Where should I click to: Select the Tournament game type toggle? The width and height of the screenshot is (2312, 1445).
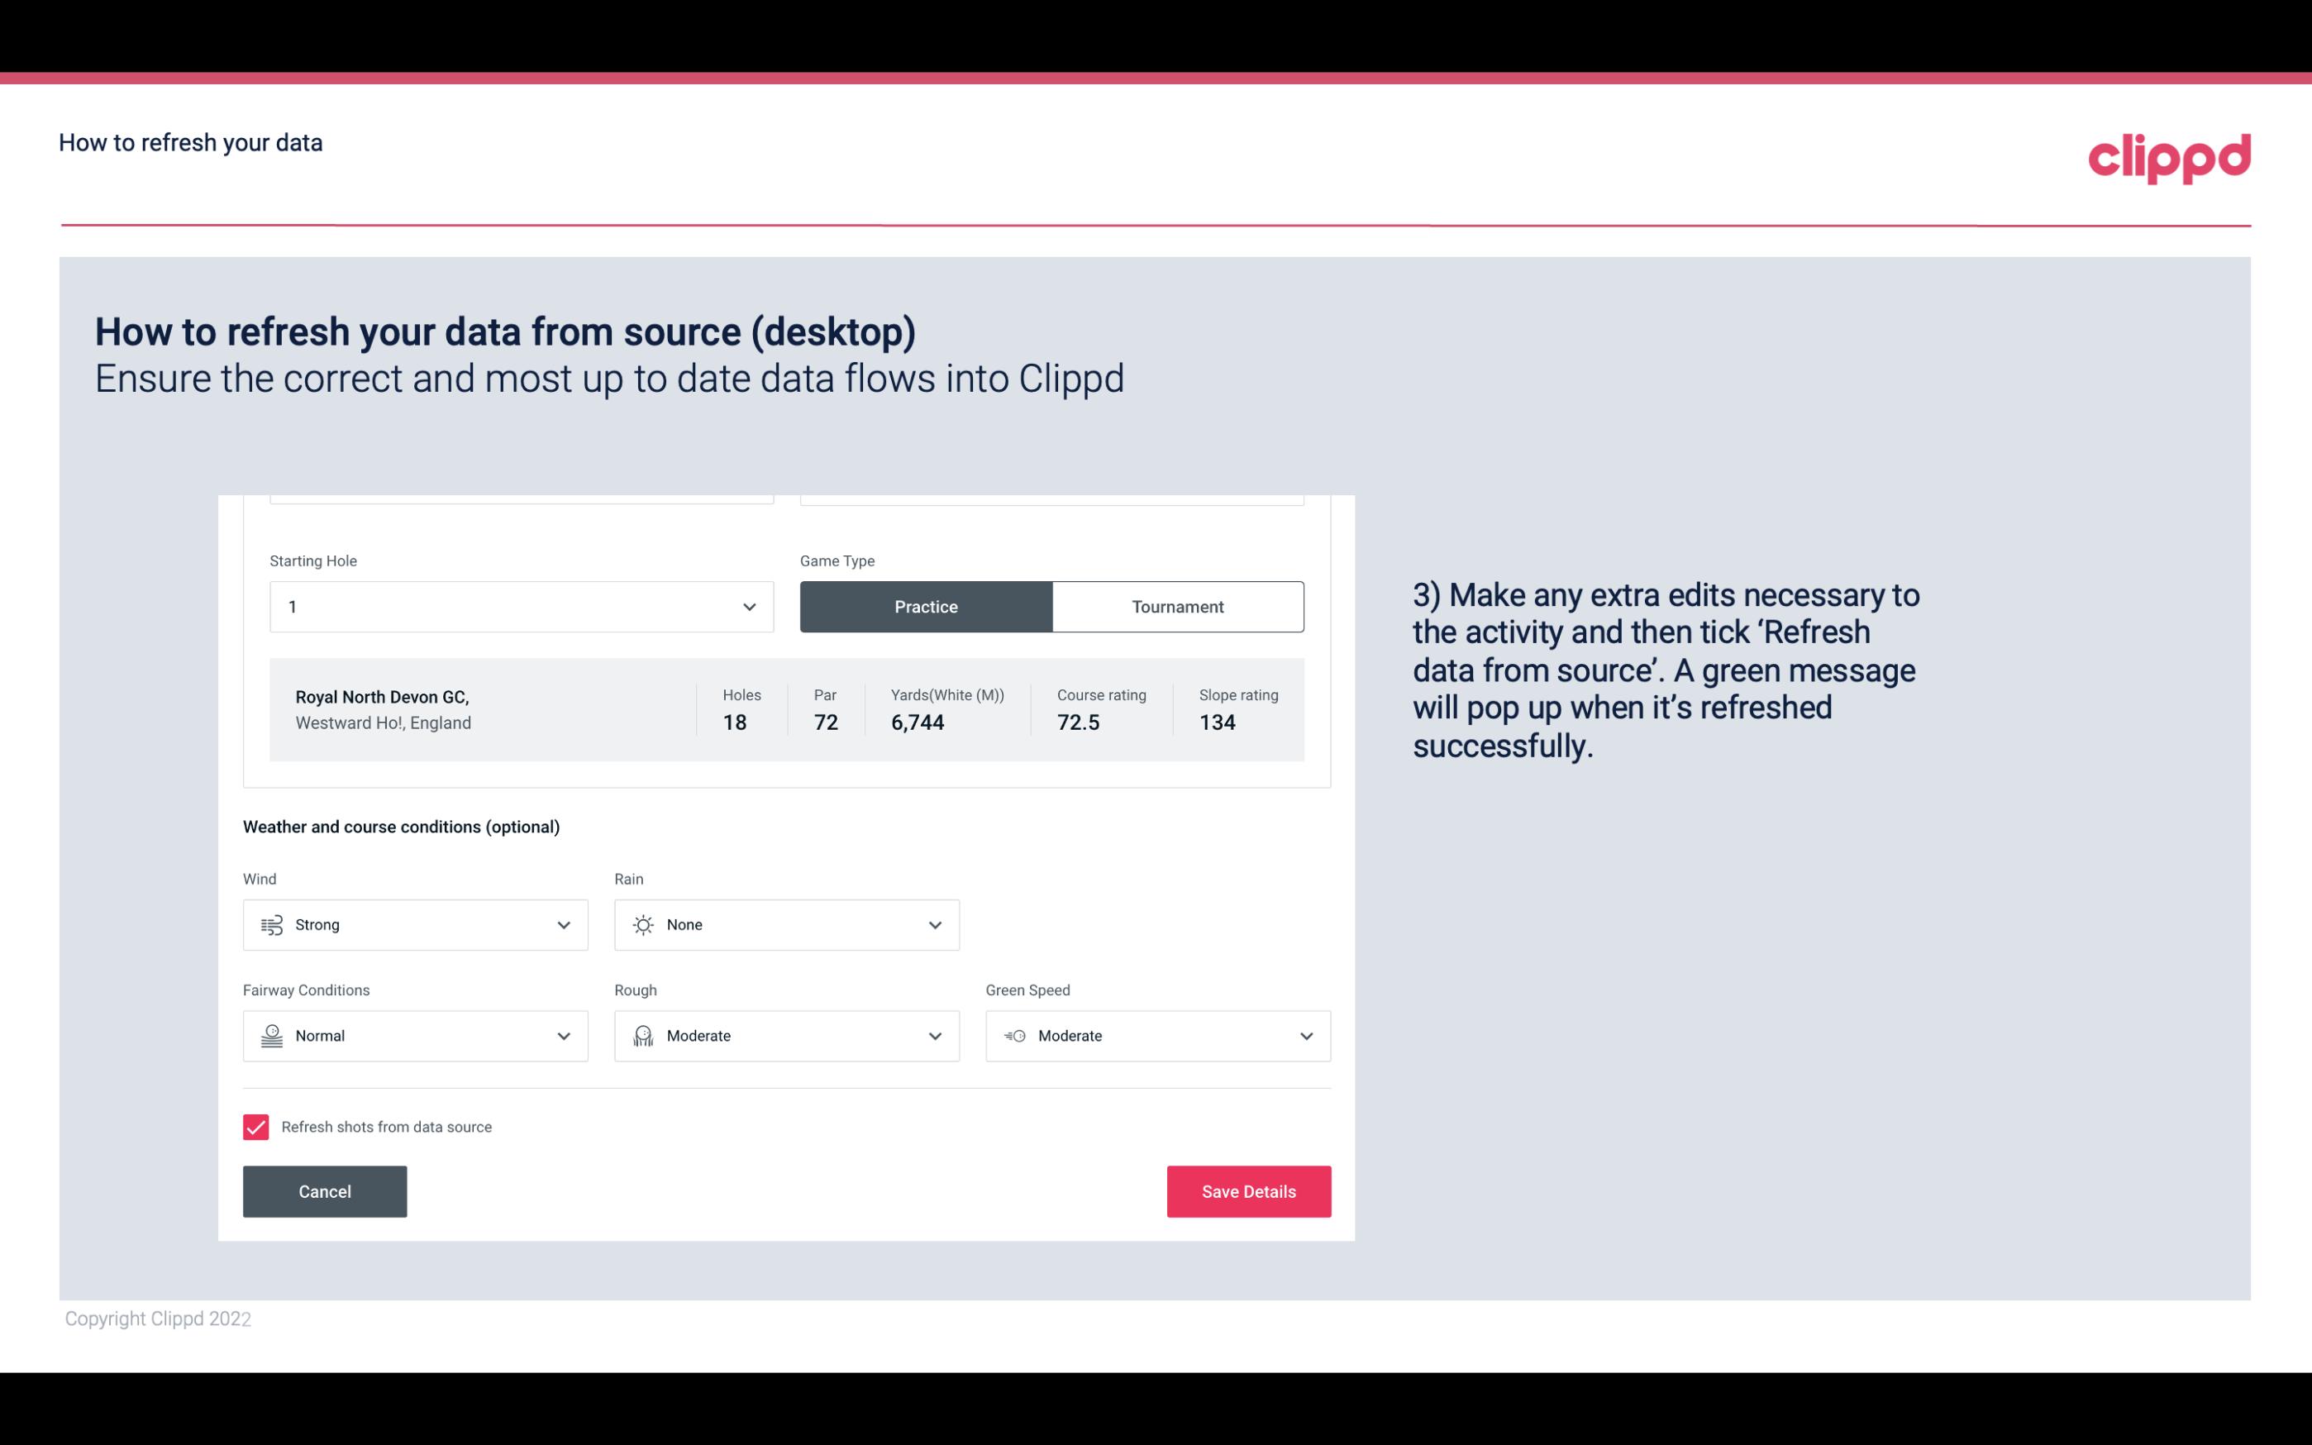(x=1179, y=606)
